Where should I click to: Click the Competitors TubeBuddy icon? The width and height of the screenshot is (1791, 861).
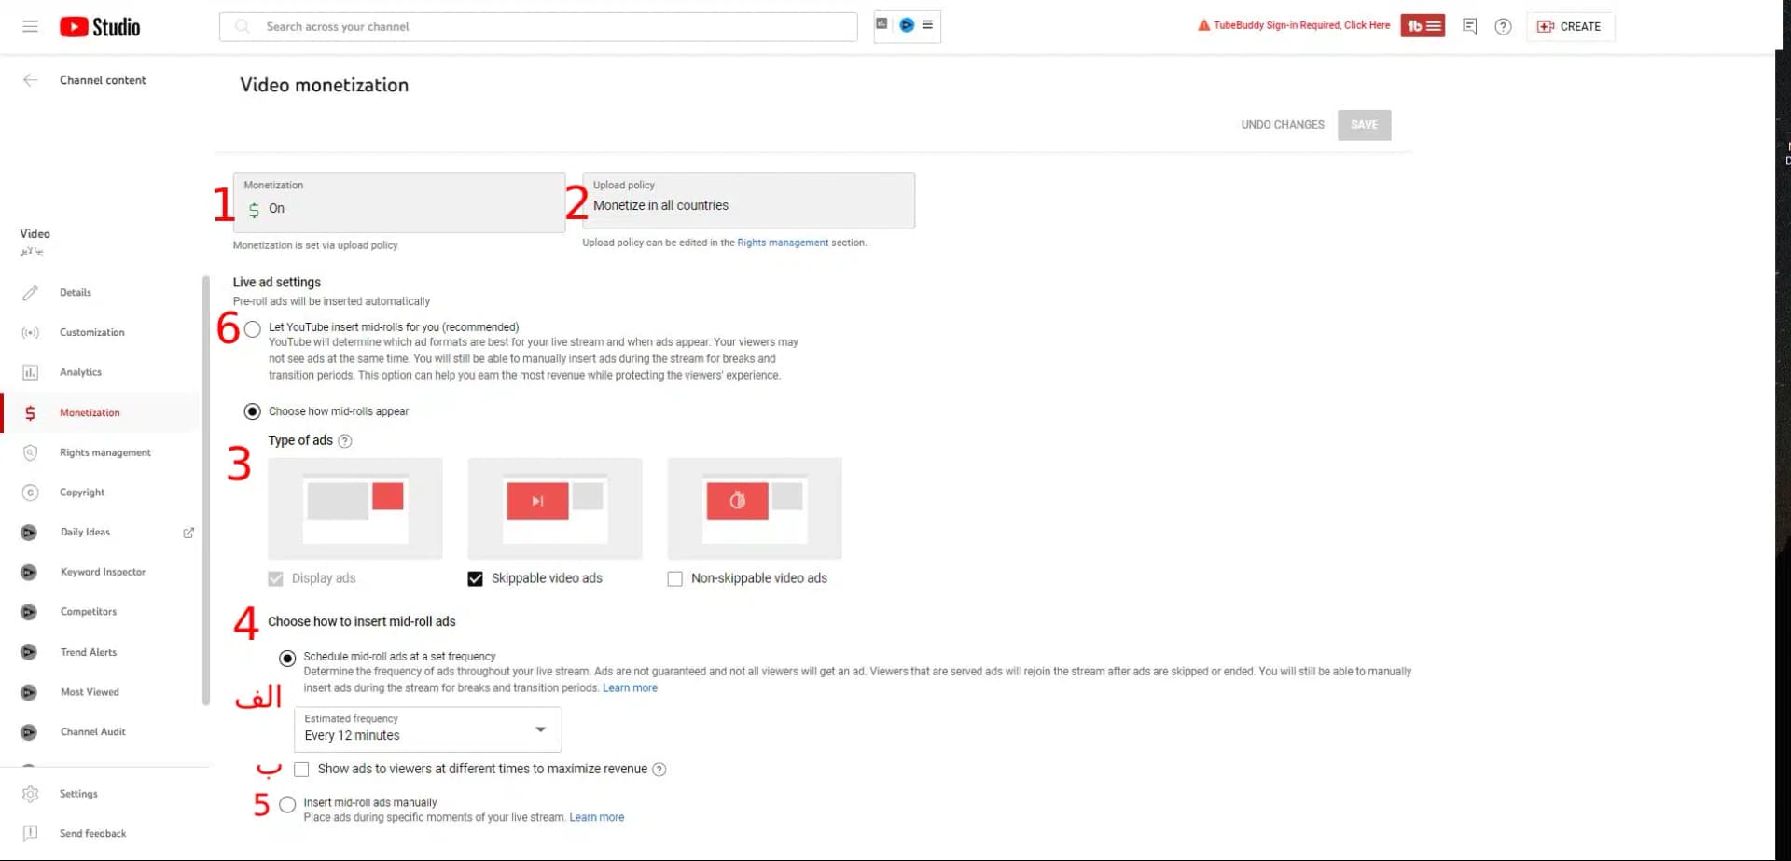tap(29, 612)
